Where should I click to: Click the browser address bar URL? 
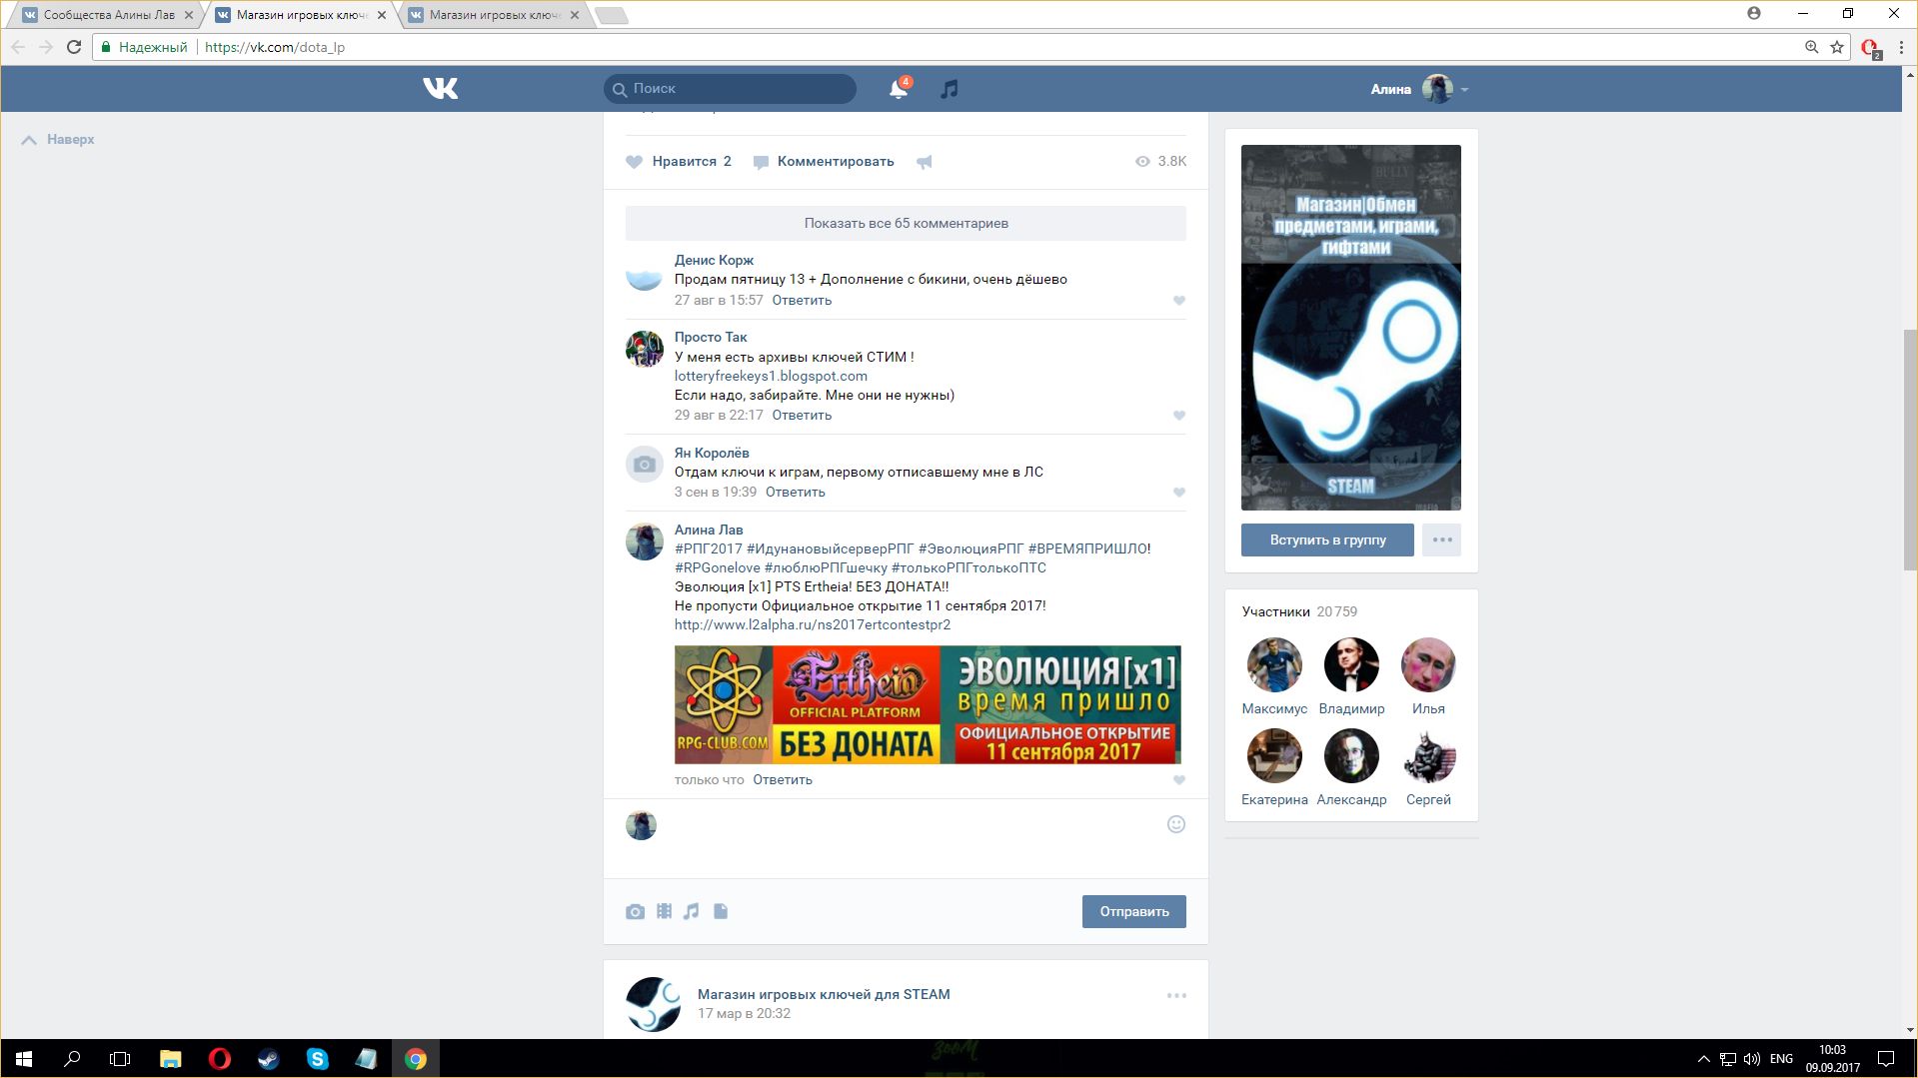(x=275, y=47)
